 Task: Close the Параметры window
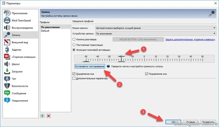click(215, 3)
